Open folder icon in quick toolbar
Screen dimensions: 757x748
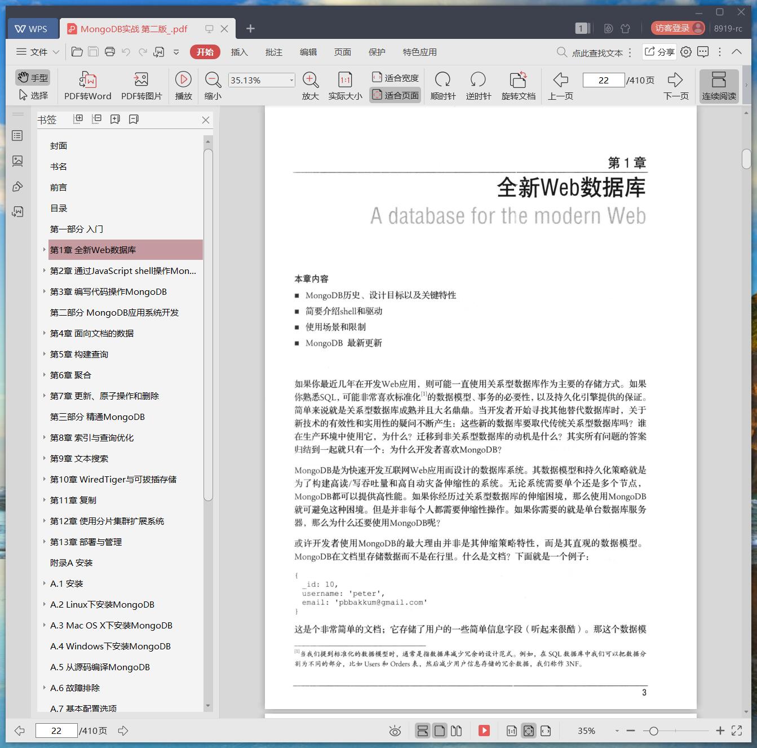tap(77, 52)
